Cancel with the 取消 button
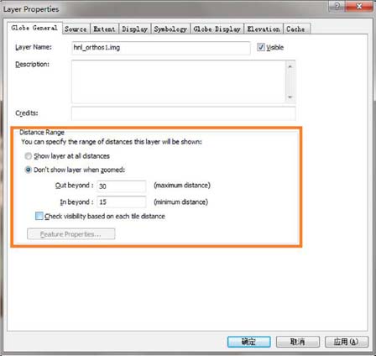 click(x=298, y=342)
